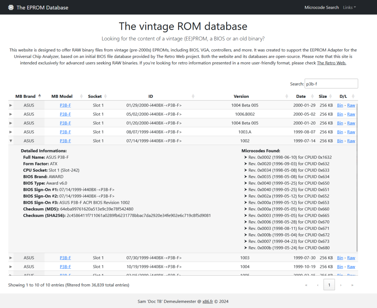The height and width of the screenshot is (308, 377).
Task: Sort by Version using the column arrows
Action: pos(286,96)
